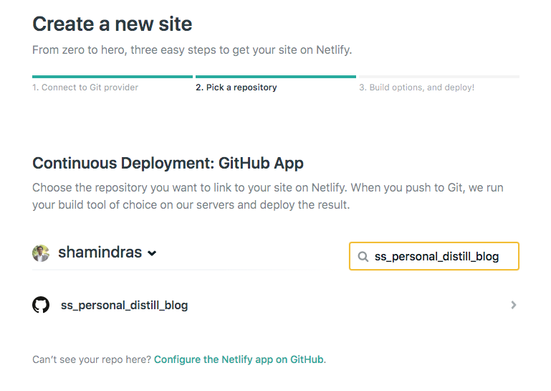Click the arrow on the ss_personal_distill_blog row
The width and height of the screenshot is (551, 391).
tap(514, 305)
